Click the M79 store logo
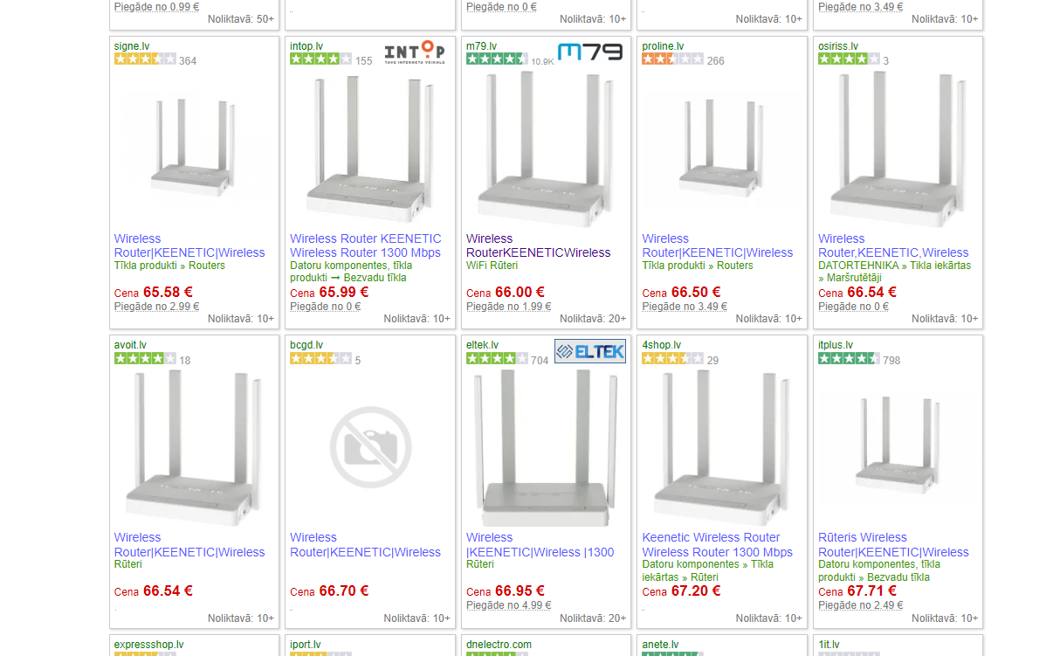The height and width of the screenshot is (656, 1060). 590,52
